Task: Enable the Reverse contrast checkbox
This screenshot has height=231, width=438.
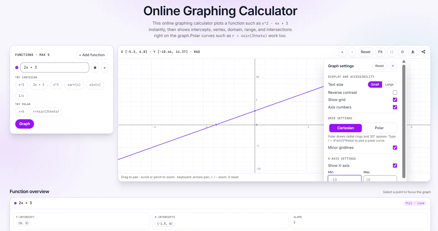Action: point(395,93)
